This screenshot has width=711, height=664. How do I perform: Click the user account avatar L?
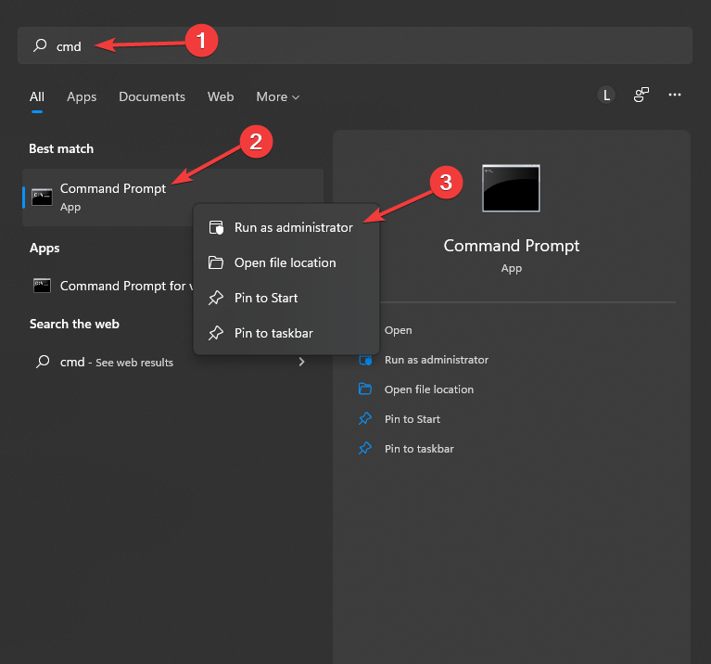[x=606, y=95]
